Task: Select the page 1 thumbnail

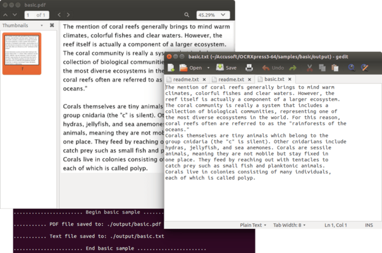Action: pyautogui.click(x=22, y=53)
